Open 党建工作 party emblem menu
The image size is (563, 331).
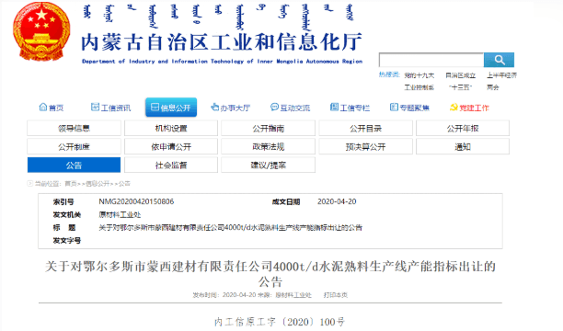pos(469,108)
